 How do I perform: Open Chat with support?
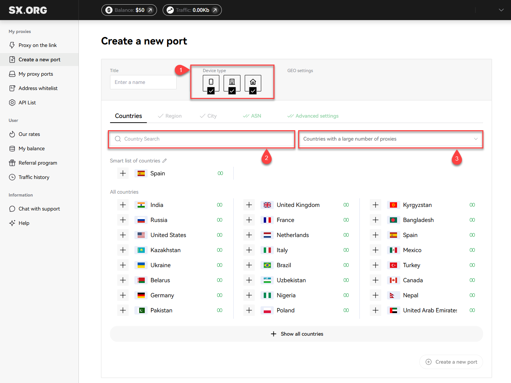[39, 208]
